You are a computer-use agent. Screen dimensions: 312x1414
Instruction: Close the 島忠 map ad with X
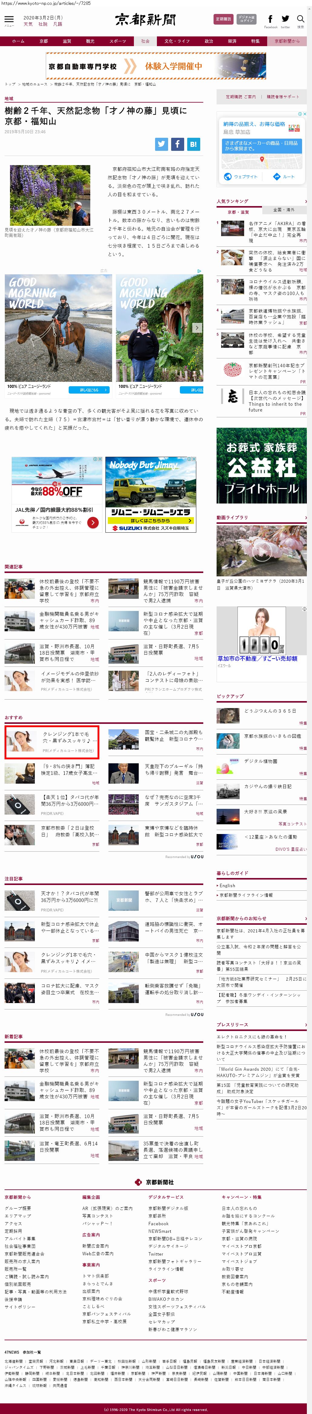pos(305,114)
